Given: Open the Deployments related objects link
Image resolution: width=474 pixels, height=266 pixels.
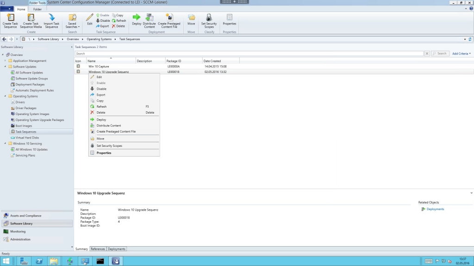Looking at the screenshot, I should 435,209.
